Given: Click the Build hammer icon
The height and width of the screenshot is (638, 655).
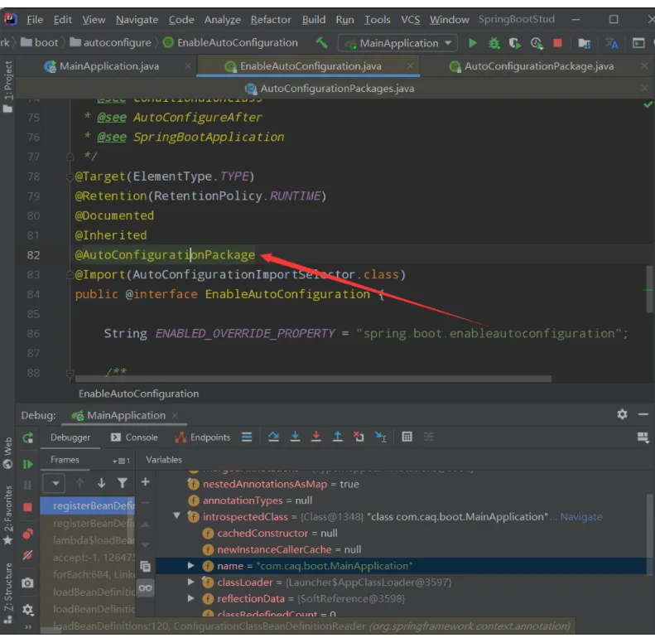Looking at the screenshot, I should 321,43.
